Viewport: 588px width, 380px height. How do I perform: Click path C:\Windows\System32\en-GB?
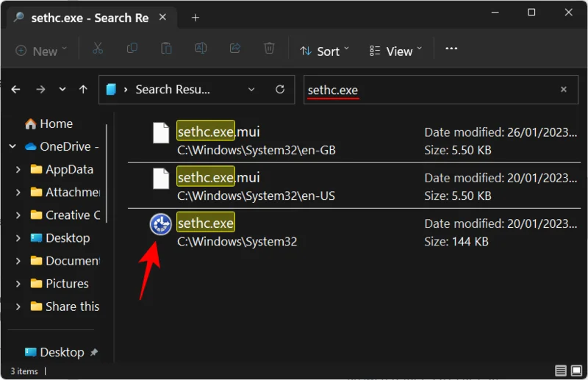tap(256, 150)
